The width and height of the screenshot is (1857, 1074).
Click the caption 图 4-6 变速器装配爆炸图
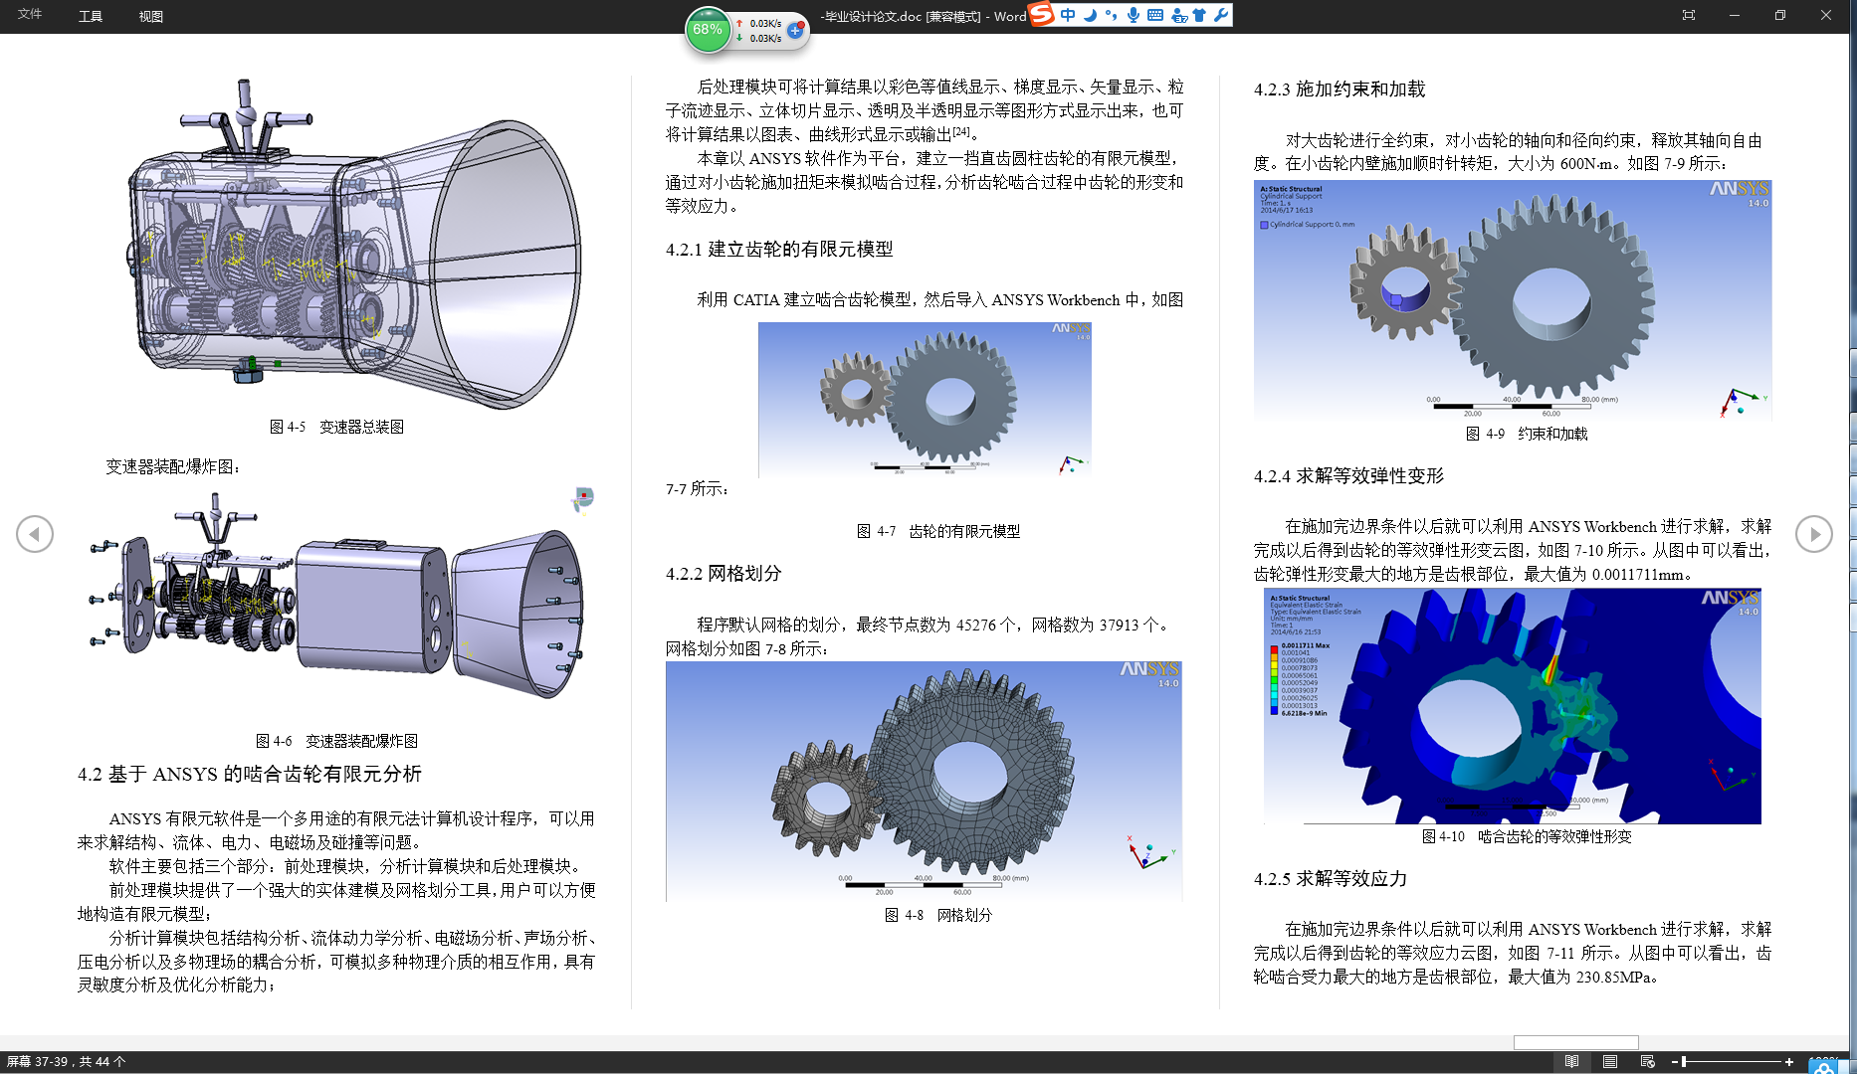coord(336,741)
